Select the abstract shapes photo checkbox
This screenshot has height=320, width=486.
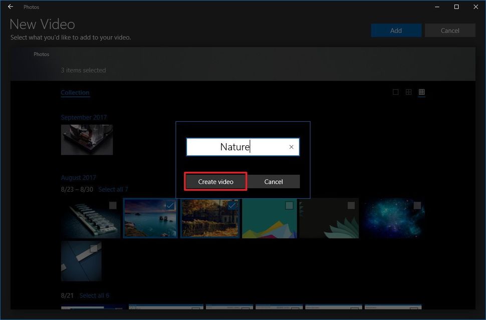289,205
